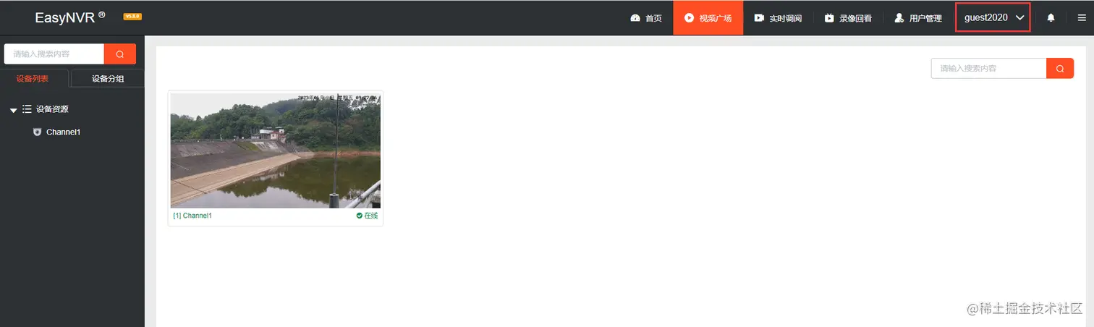Open the hamburger menu icon
The image size is (1094, 327).
1082,17
